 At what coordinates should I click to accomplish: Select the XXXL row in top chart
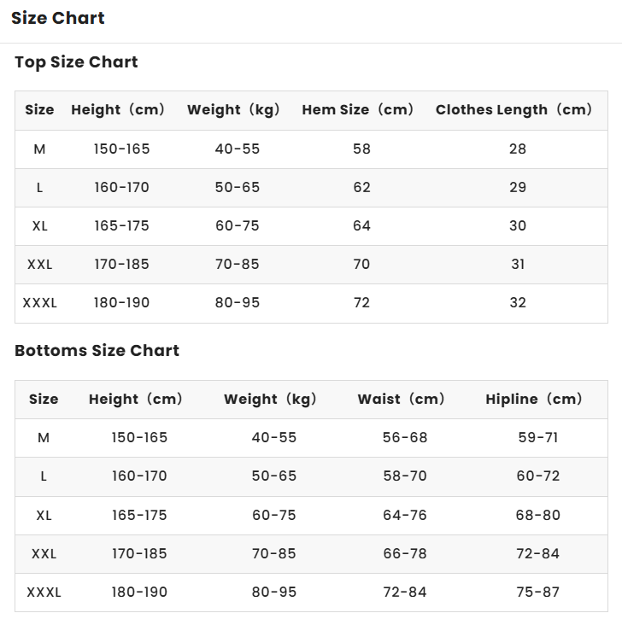[x=311, y=303]
